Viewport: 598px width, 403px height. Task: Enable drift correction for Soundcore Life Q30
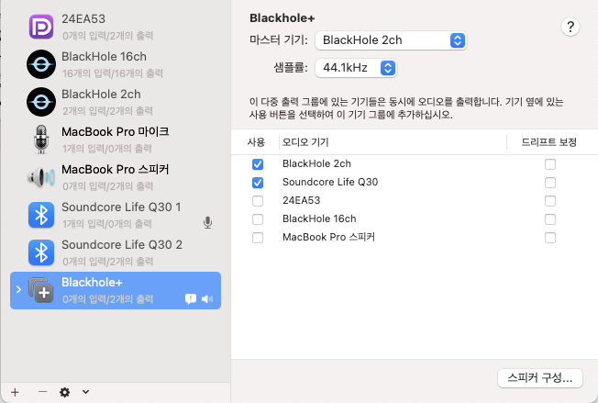(x=550, y=183)
